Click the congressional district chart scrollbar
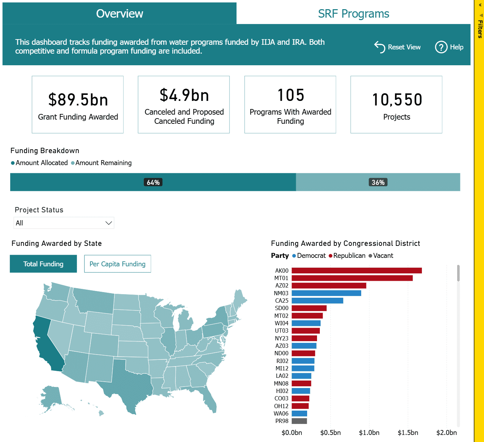 [458, 273]
